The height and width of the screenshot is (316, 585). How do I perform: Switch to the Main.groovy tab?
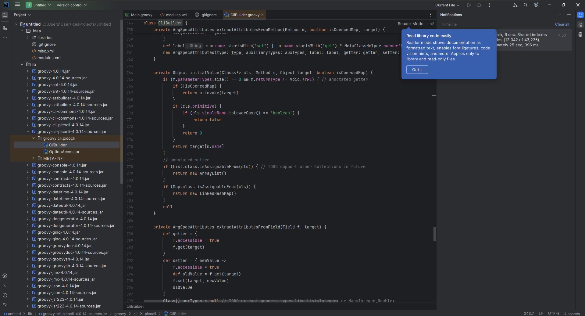point(139,15)
